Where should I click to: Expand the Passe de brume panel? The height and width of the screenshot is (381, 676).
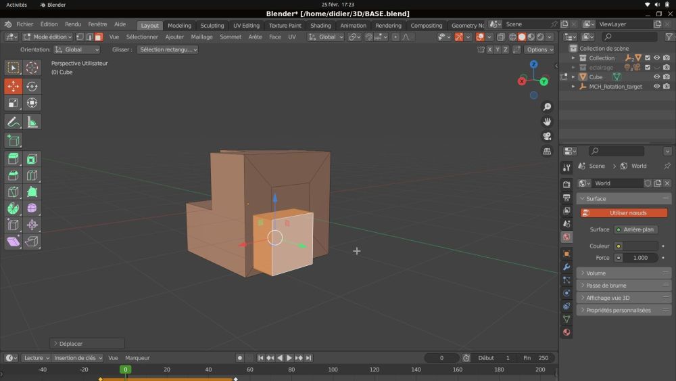[624, 286]
